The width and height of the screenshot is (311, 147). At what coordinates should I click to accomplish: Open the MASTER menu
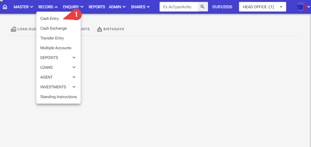point(23,7)
